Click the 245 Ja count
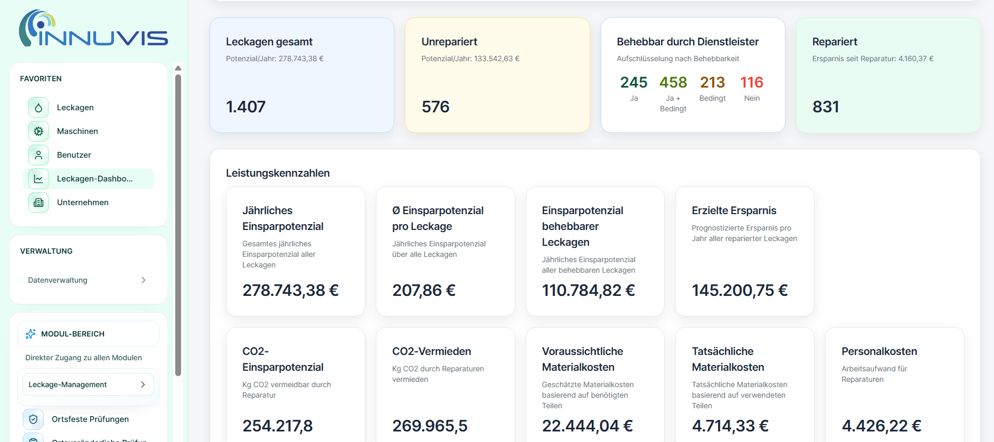994x442 pixels. point(633,82)
